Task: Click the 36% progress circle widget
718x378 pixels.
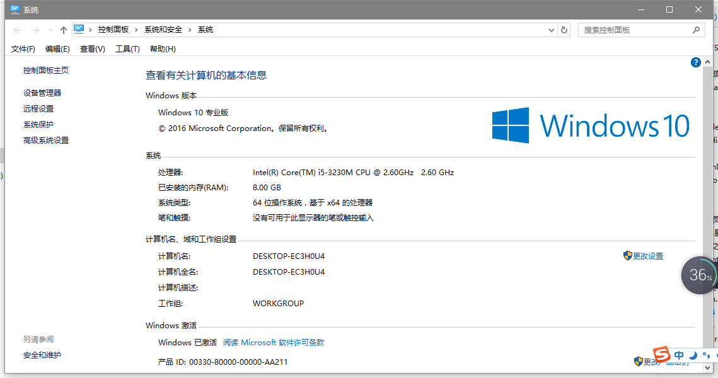Action: (x=699, y=275)
